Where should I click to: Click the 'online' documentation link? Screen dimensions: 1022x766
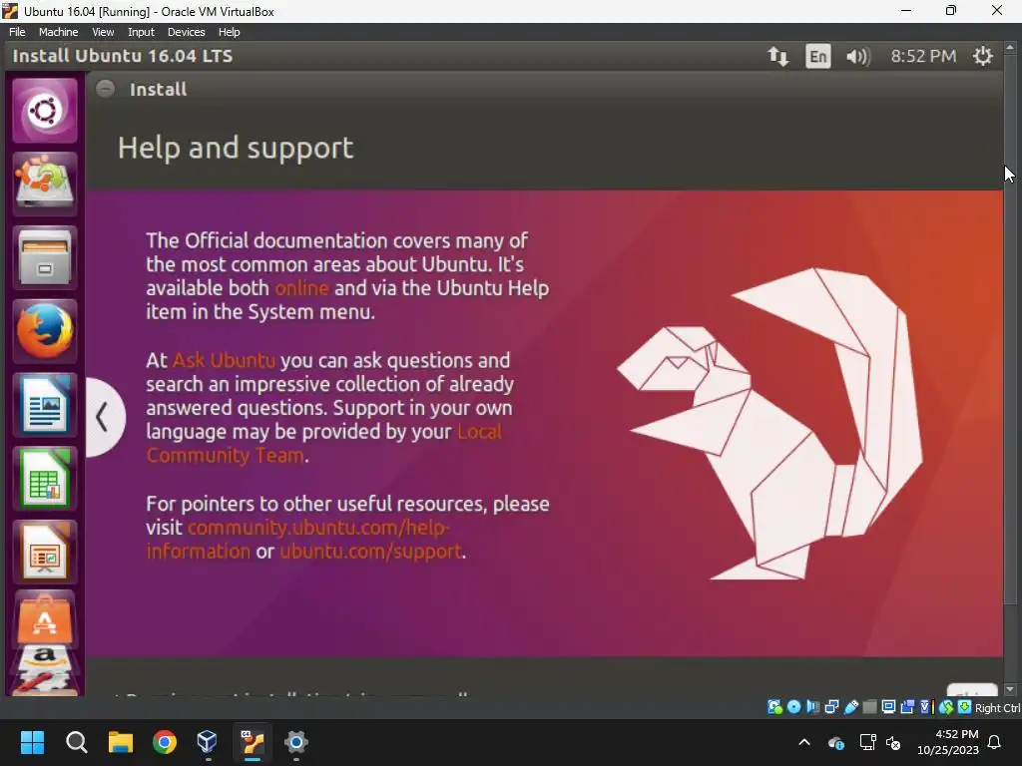click(x=301, y=288)
